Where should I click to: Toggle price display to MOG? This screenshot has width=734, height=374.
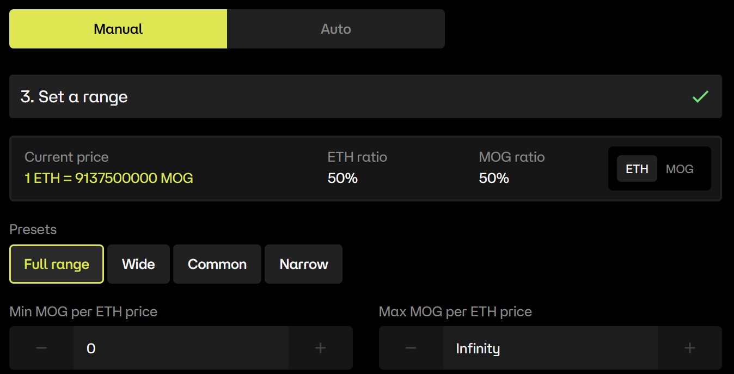(680, 169)
